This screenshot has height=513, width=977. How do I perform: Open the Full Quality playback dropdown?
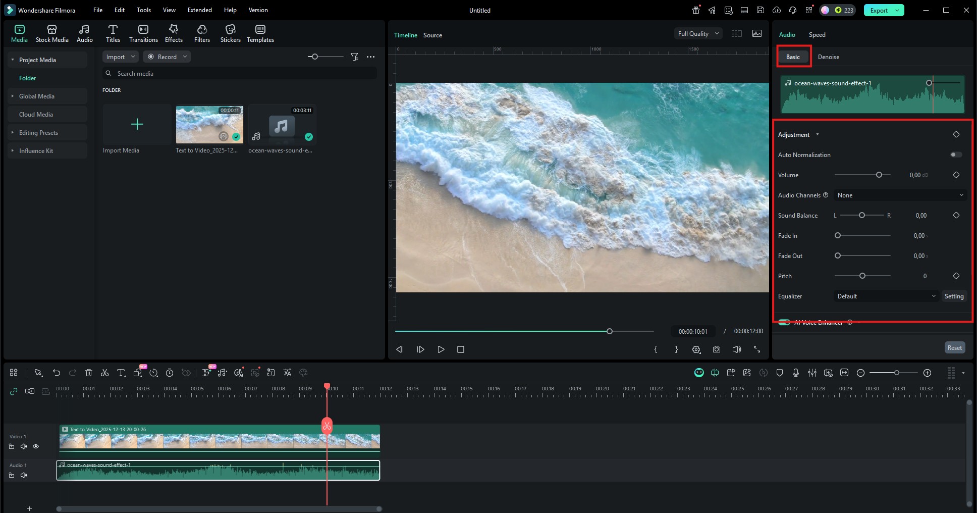[698, 34]
